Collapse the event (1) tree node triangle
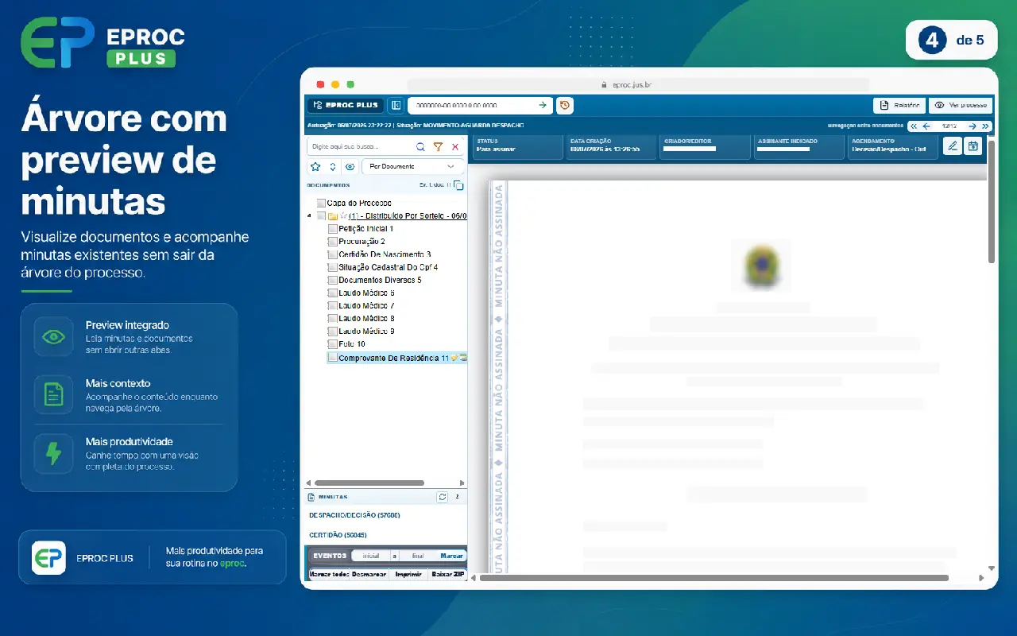1017x636 pixels. 309,216
